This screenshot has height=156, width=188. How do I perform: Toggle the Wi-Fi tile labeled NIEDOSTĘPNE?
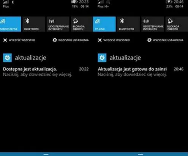tap(11, 24)
